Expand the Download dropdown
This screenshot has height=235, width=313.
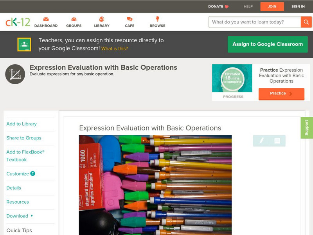point(20,216)
